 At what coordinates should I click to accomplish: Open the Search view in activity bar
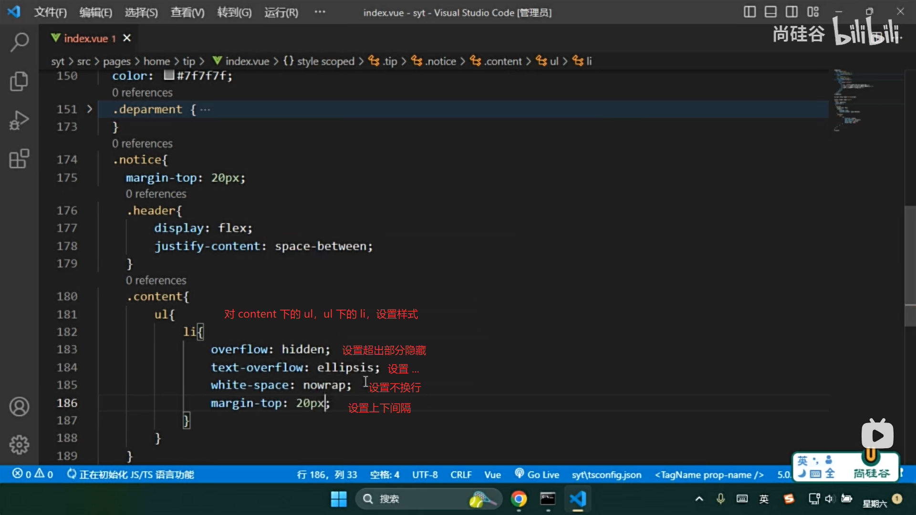(x=19, y=42)
